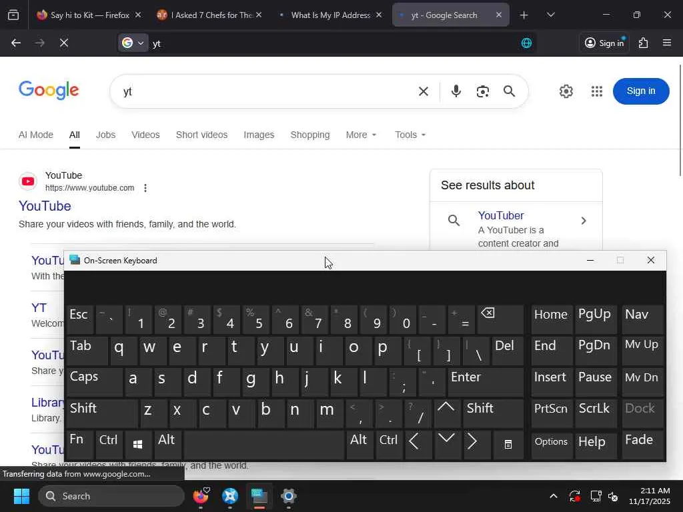Open the list all tabs chevron

coord(550,15)
